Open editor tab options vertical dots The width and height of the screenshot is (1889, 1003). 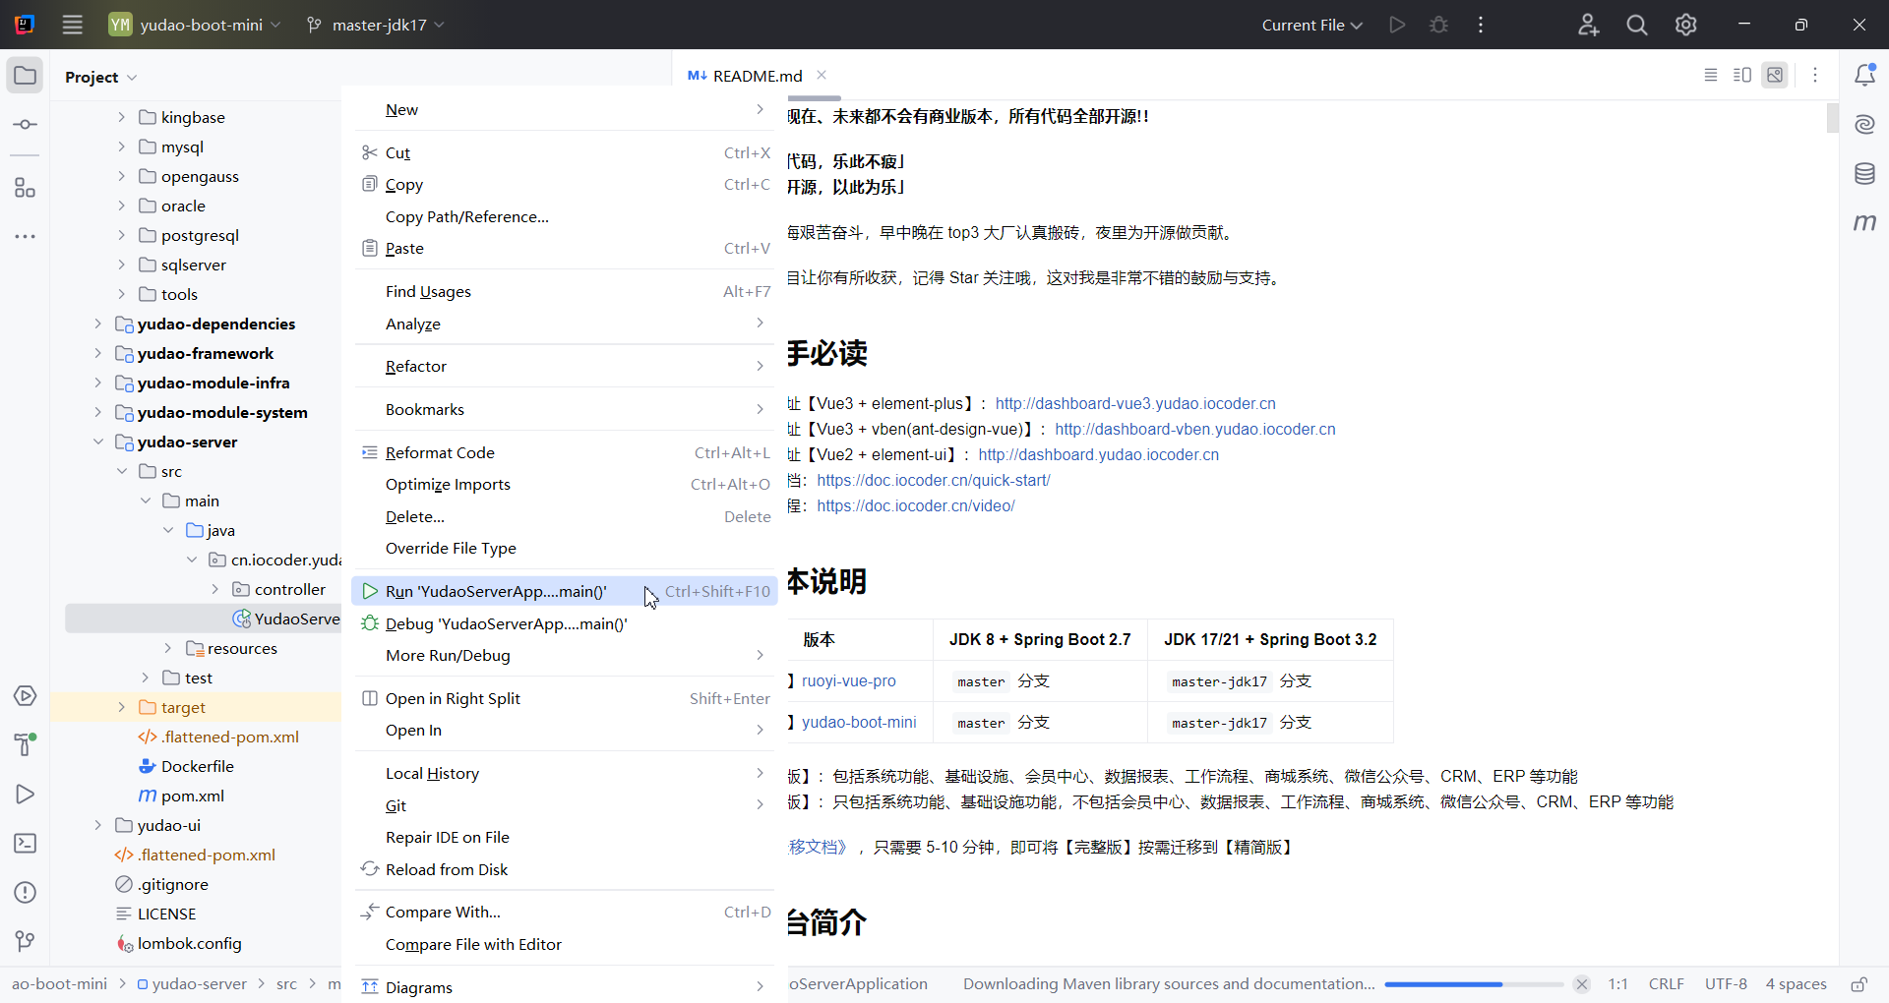(x=1815, y=76)
